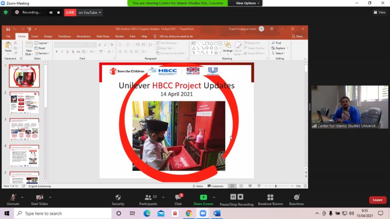390x219 pixels.
Task: Open Comments from status bar
Action: pos(216,186)
